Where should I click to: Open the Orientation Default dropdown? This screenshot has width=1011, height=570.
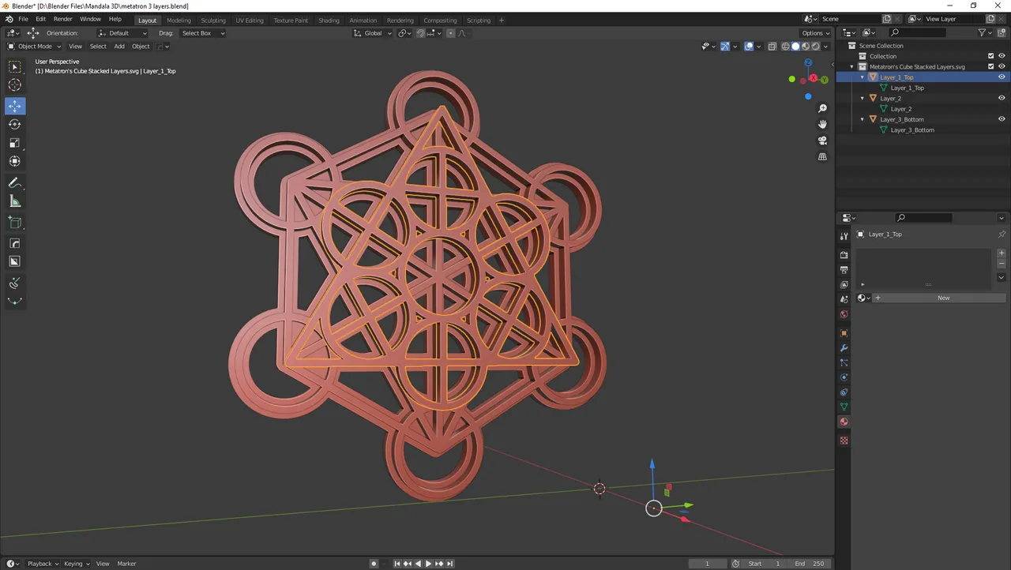click(122, 33)
